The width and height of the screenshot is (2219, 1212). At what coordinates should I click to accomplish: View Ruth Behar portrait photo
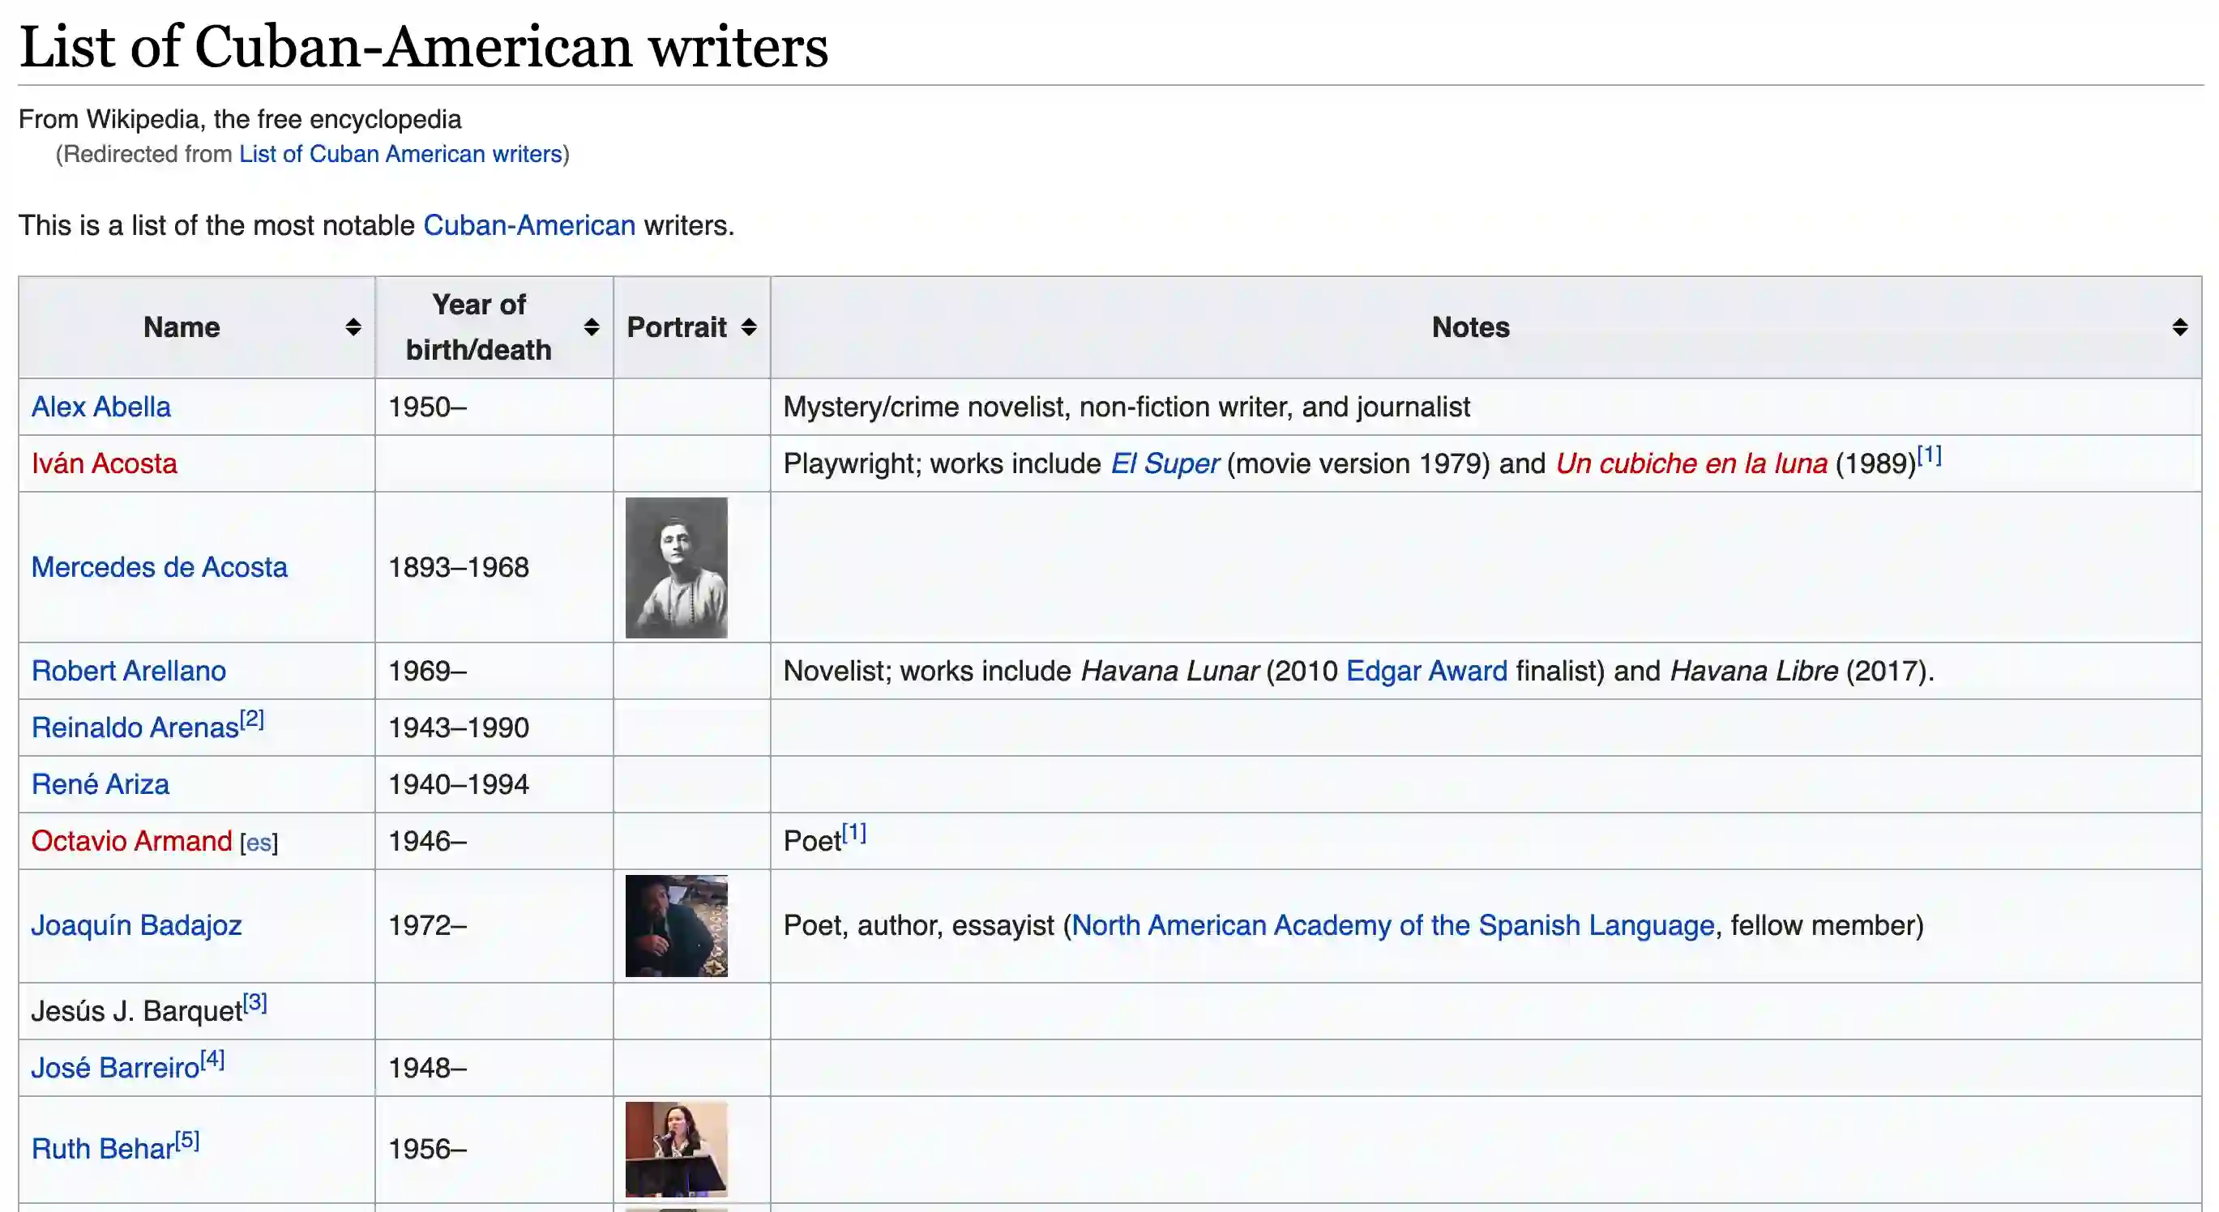(676, 1149)
